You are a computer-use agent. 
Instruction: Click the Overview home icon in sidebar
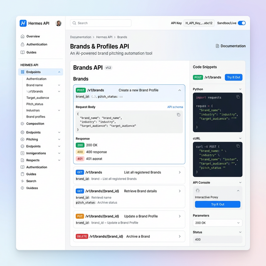(22, 37)
